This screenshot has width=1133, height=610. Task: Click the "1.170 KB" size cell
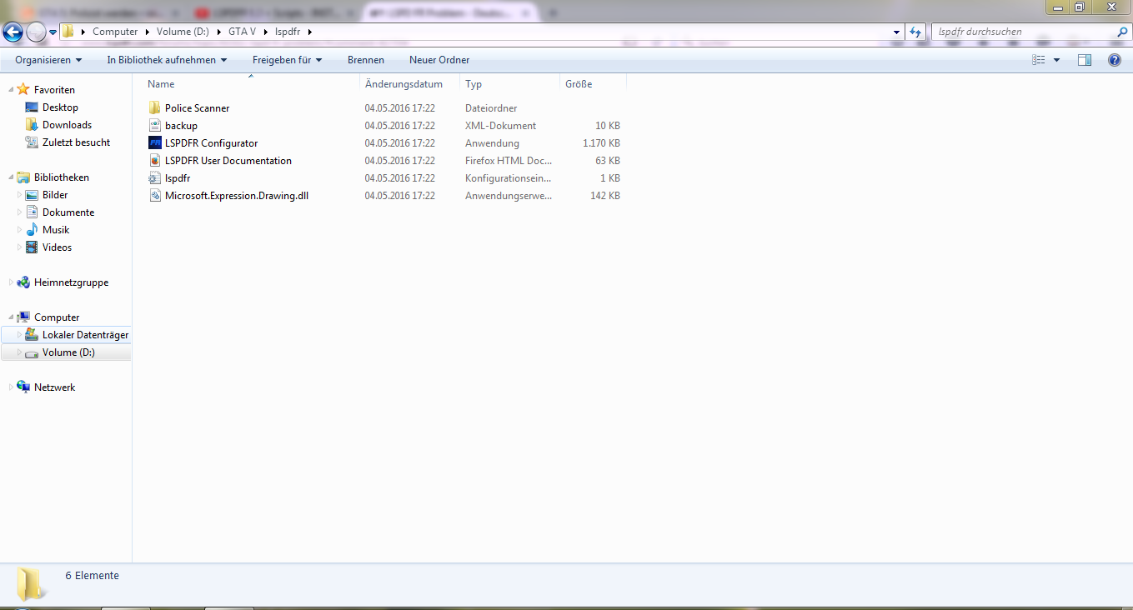pyautogui.click(x=601, y=143)
